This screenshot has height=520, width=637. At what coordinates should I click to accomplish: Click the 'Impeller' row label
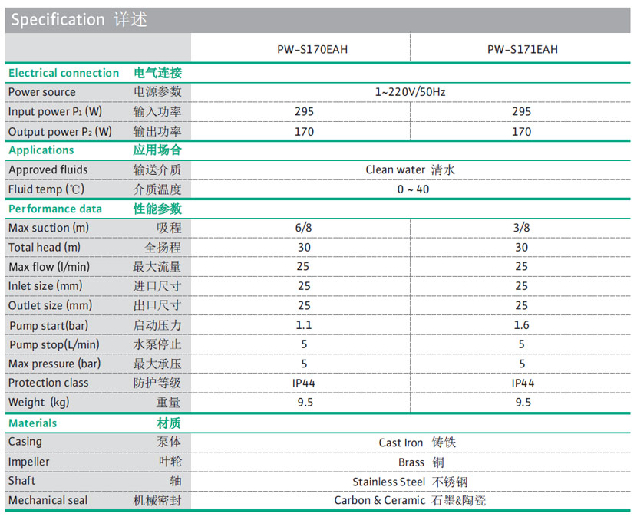[29, 462]
